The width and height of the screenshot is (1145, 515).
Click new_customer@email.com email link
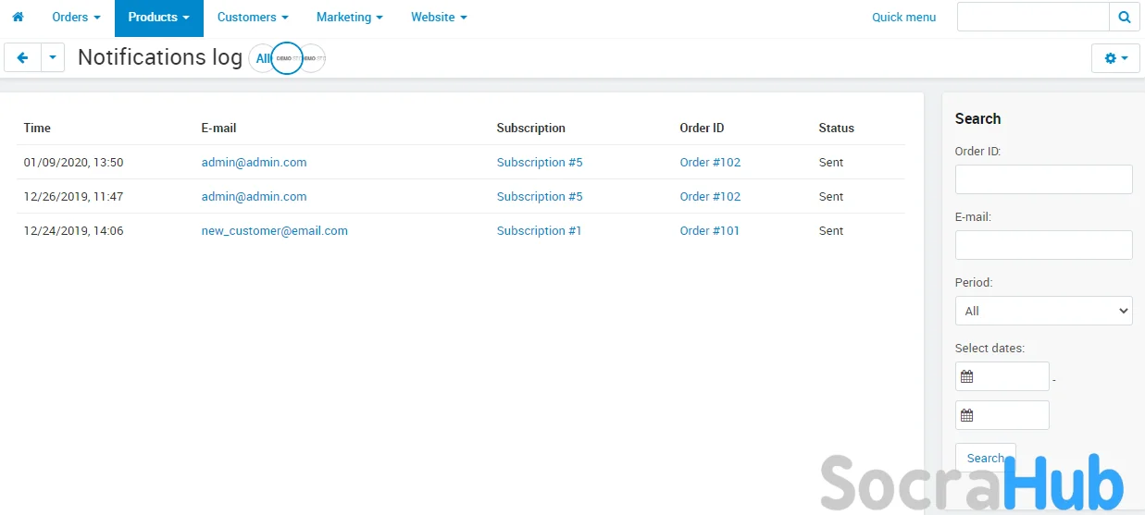(x=274, y=230)
